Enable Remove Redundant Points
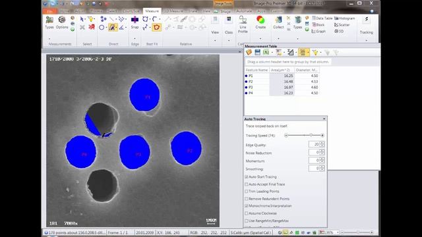 tap(246, 199)
